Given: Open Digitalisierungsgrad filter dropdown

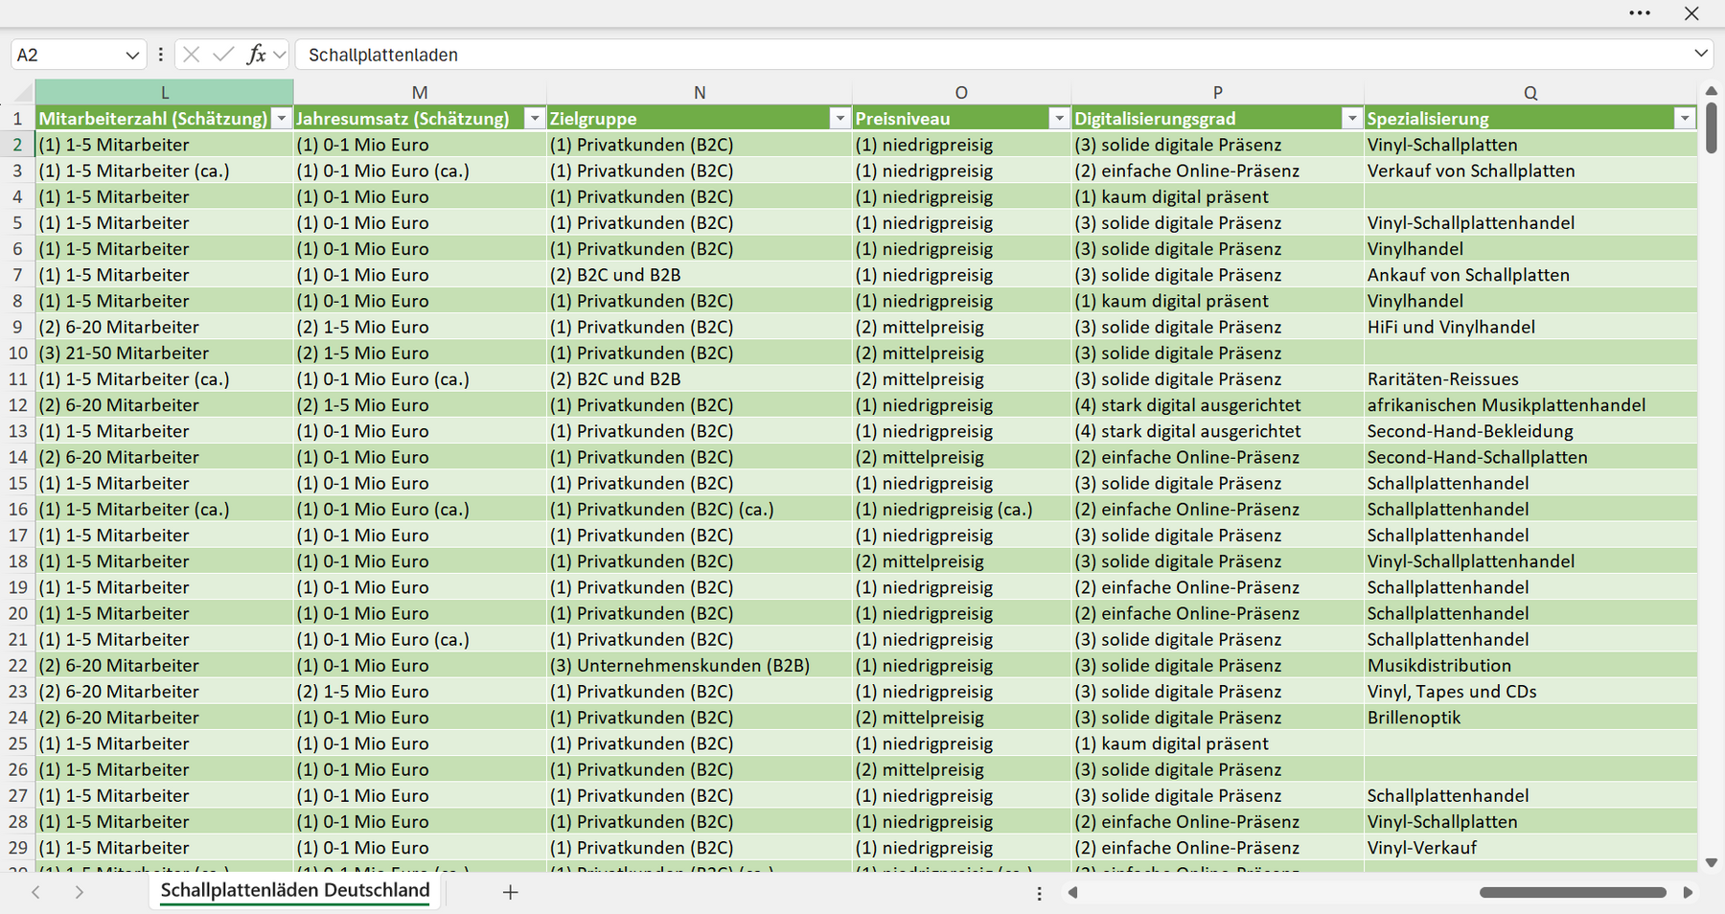Looking at the screenshot, I should (1352, 119).
